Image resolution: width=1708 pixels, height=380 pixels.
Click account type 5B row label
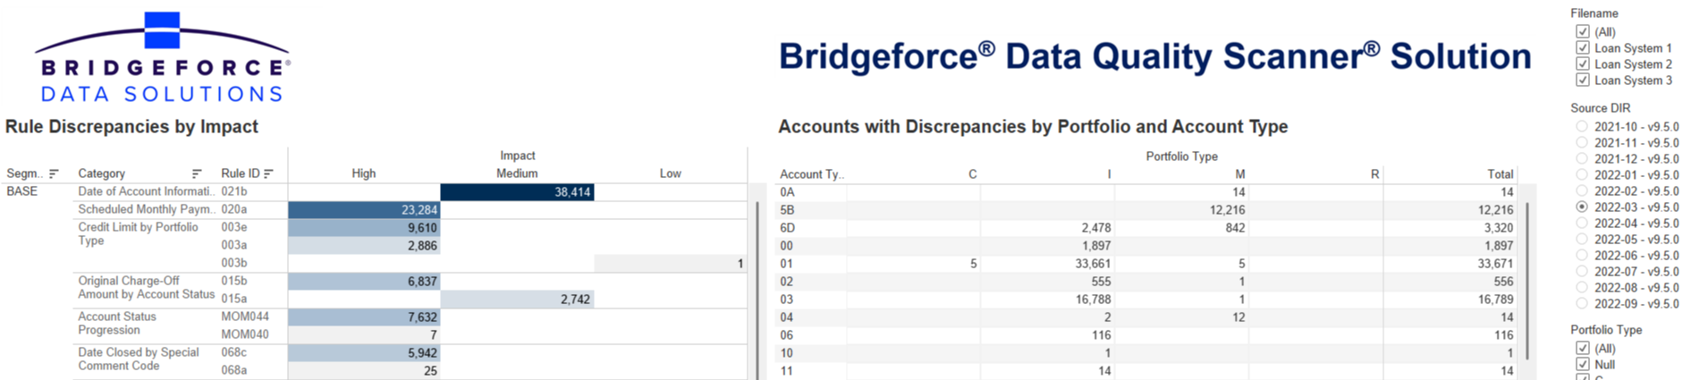[787, 210]
